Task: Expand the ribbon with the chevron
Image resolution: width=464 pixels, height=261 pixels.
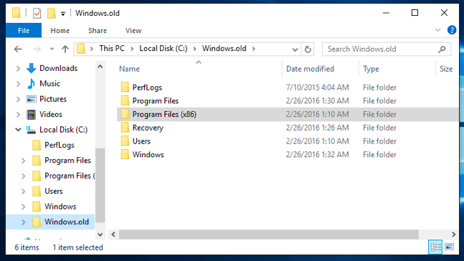Action: [x=437, y=30]
